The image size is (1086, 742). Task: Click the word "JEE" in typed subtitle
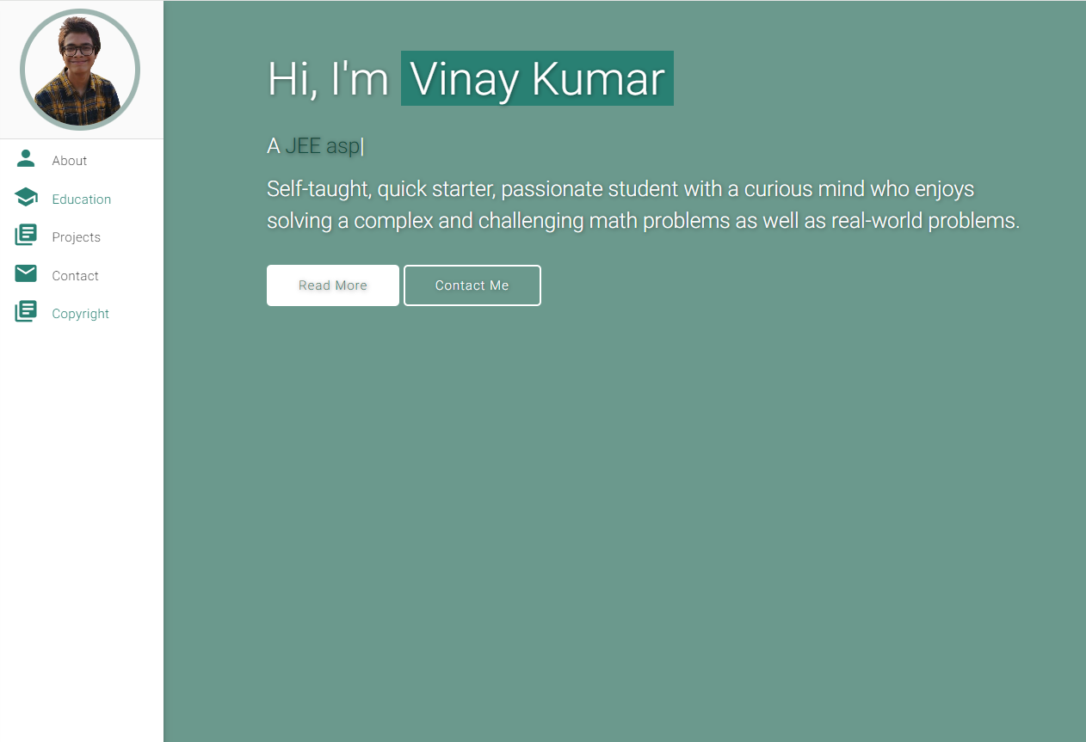303,146
